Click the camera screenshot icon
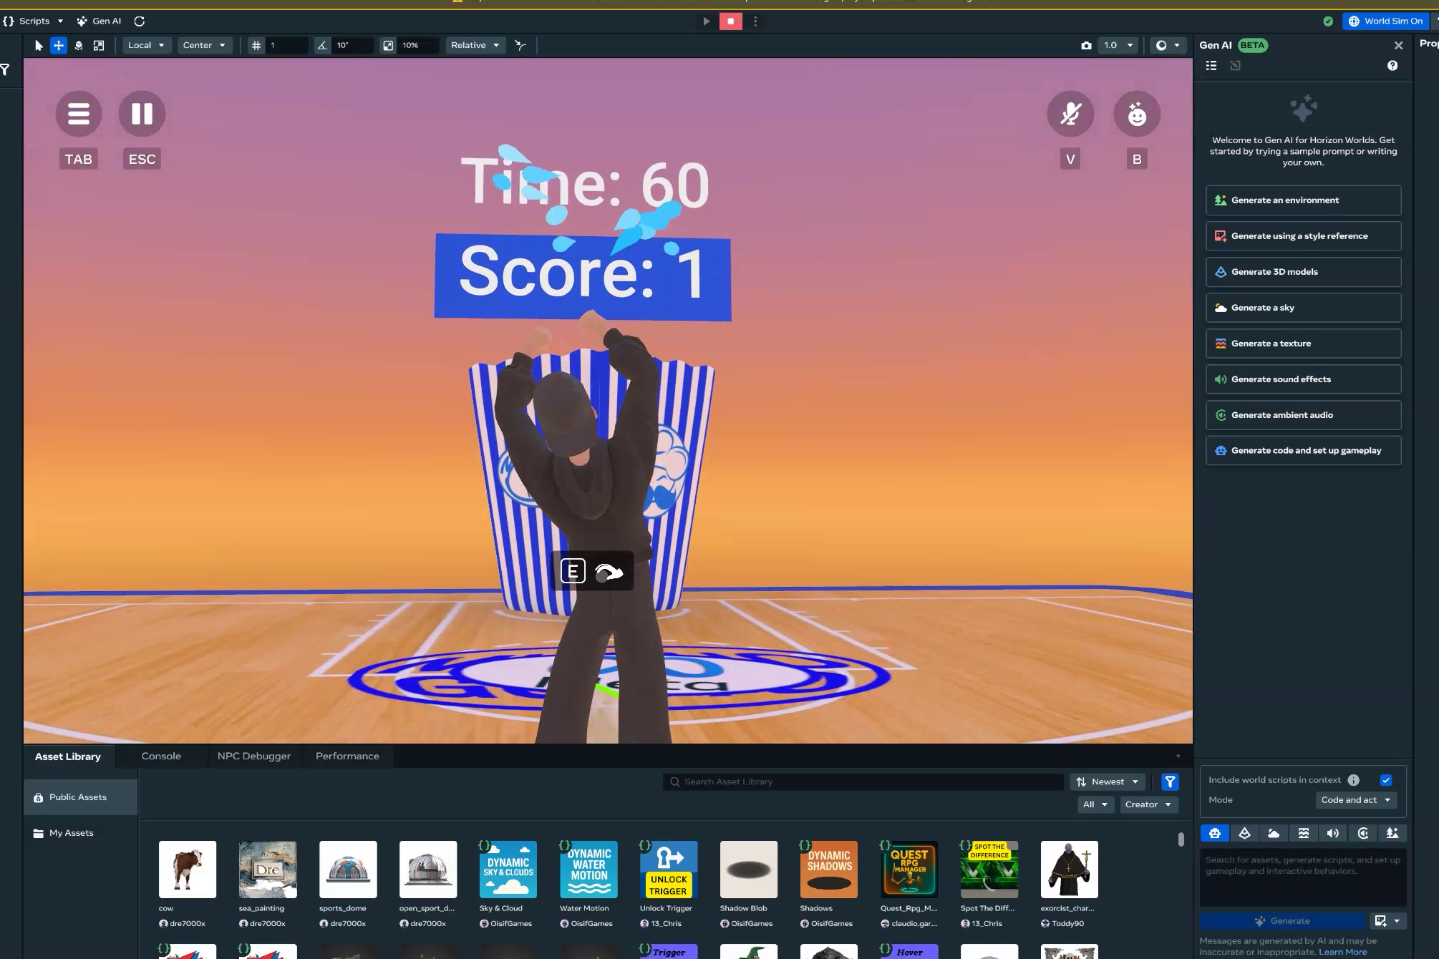This screenshot has width=1439, height=959. pos(1086,45)
